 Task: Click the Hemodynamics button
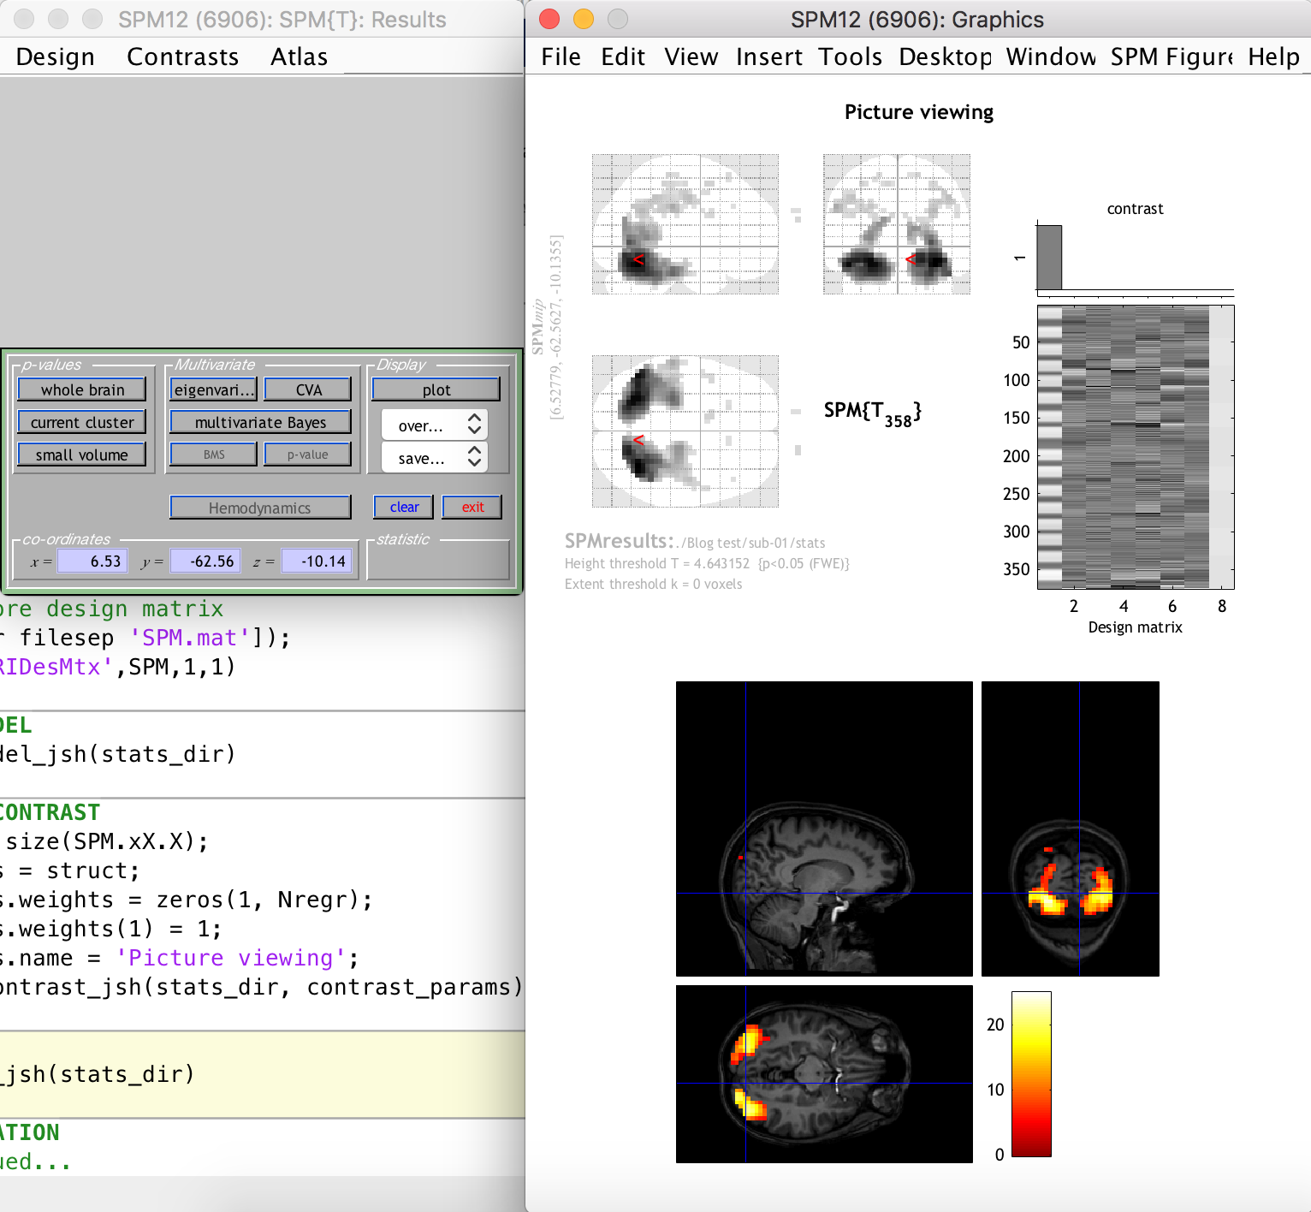pos(261,508)
